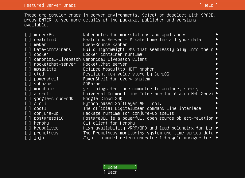View juju details arrow

217,138
